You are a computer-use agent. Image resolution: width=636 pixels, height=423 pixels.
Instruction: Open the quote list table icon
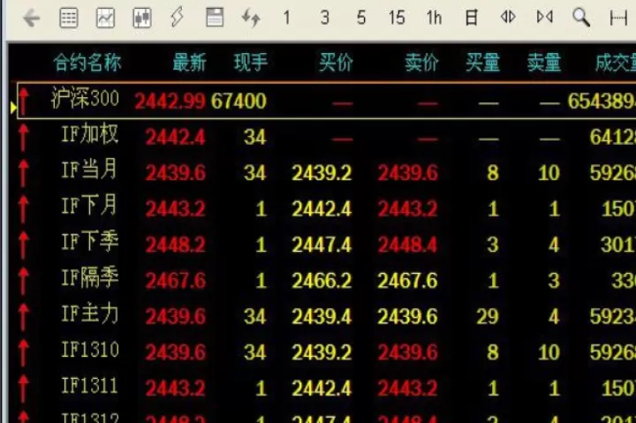69,19
